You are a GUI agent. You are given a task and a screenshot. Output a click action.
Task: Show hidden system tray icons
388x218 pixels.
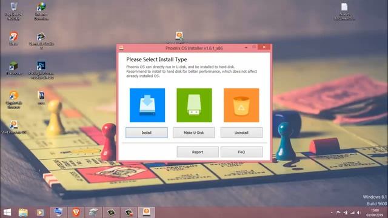332,213
